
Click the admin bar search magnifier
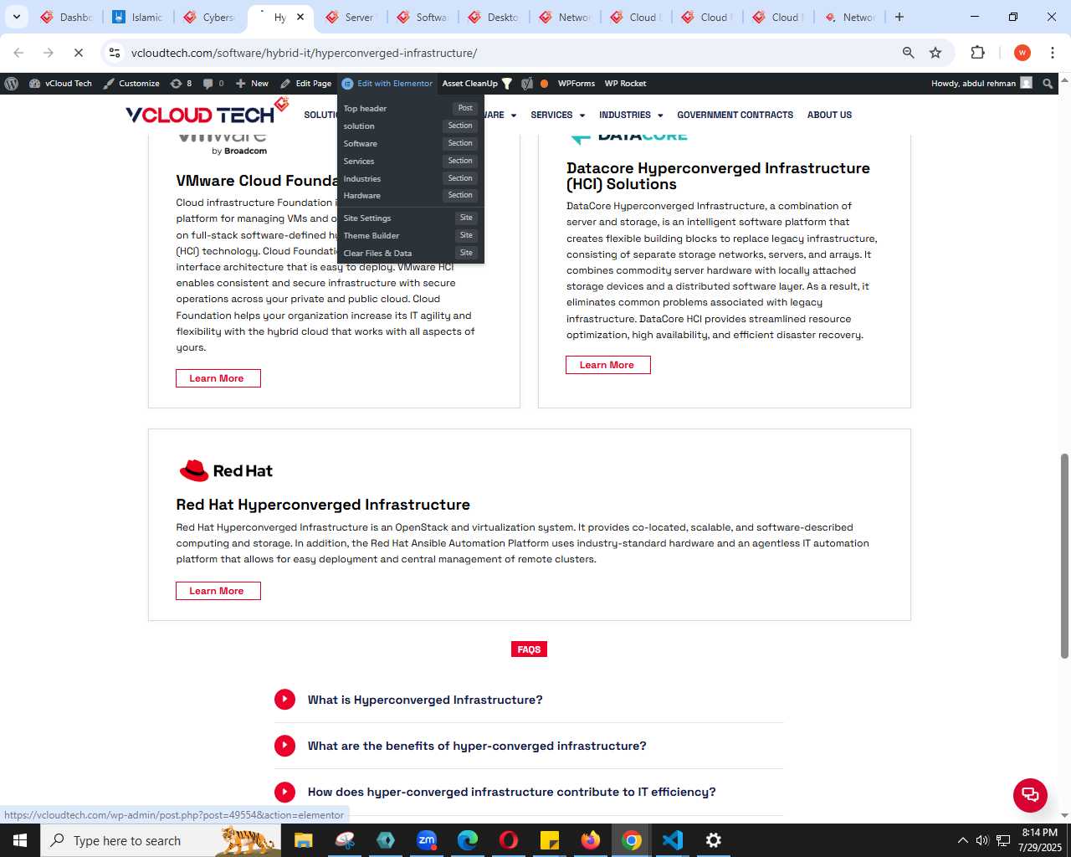[1048, 84]
